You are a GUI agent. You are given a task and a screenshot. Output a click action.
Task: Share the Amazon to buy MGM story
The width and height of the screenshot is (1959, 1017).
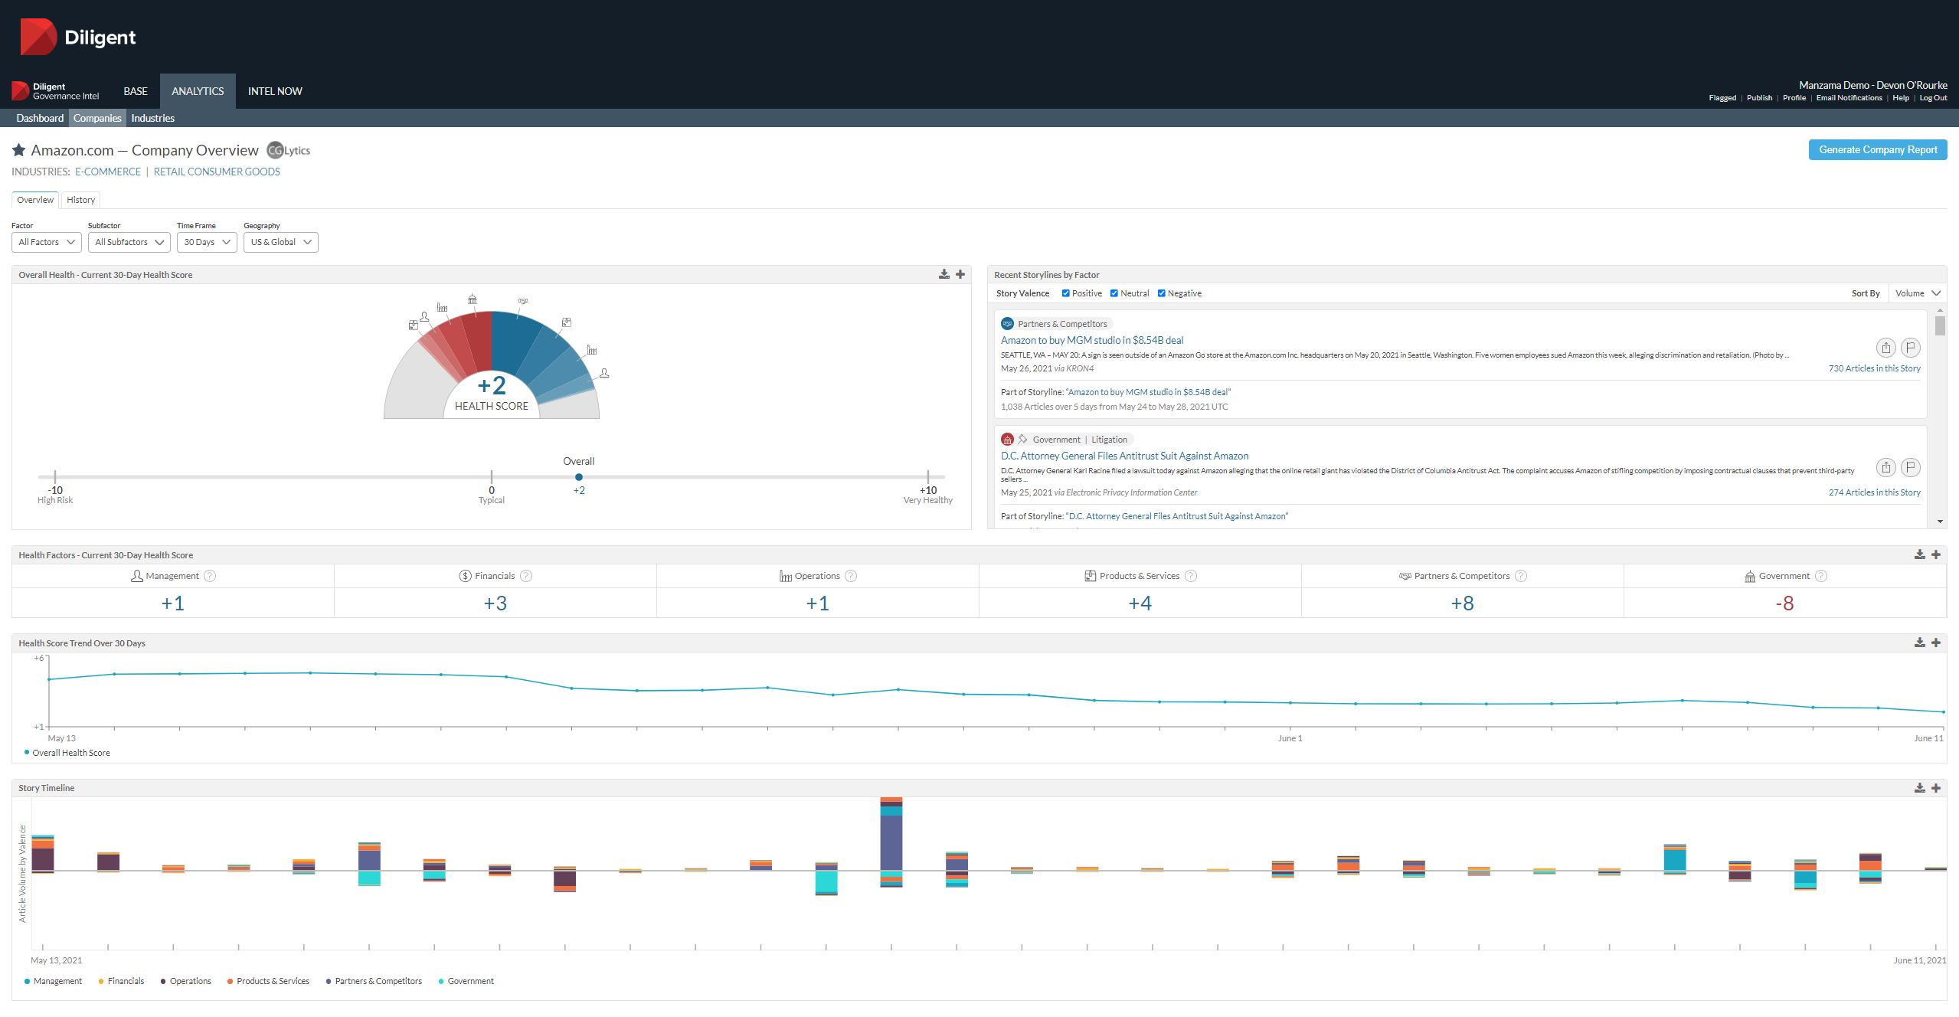pyautogui.click(x=1885, y=348)
